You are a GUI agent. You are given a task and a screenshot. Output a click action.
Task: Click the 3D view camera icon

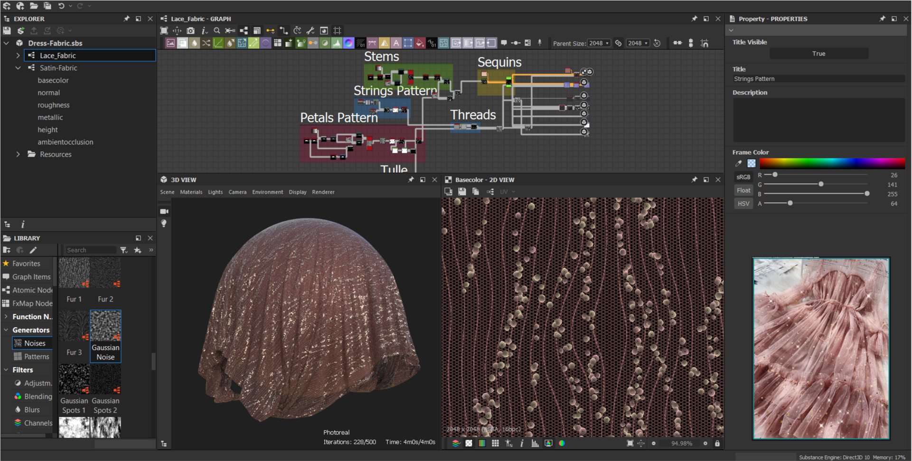pos(164,211)
